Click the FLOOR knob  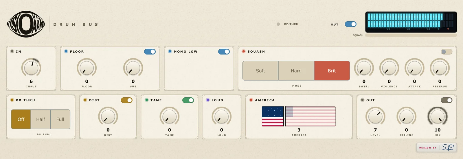[x=87, y=68]
